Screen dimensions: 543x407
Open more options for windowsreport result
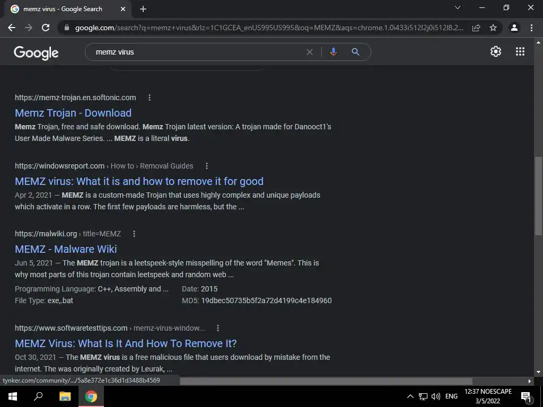(206, 166)
